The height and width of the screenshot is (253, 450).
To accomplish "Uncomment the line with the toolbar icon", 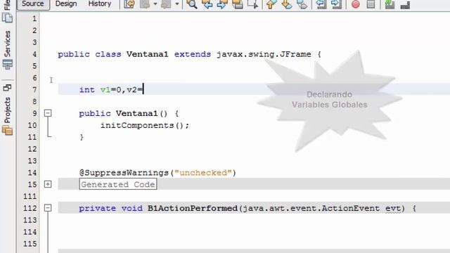I will click(405, 5).
